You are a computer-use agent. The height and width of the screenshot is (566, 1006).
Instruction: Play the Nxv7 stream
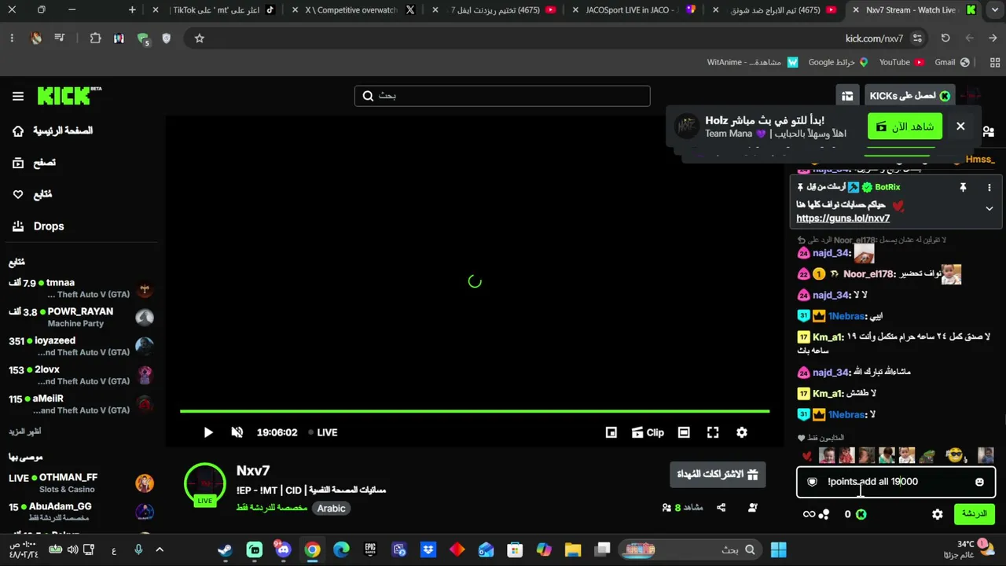(207, 432)
